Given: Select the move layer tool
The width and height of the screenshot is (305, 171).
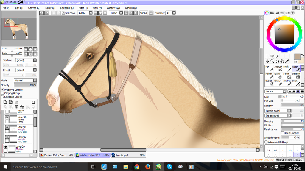Looking at the screenshot, I should [x=267, y=61].
